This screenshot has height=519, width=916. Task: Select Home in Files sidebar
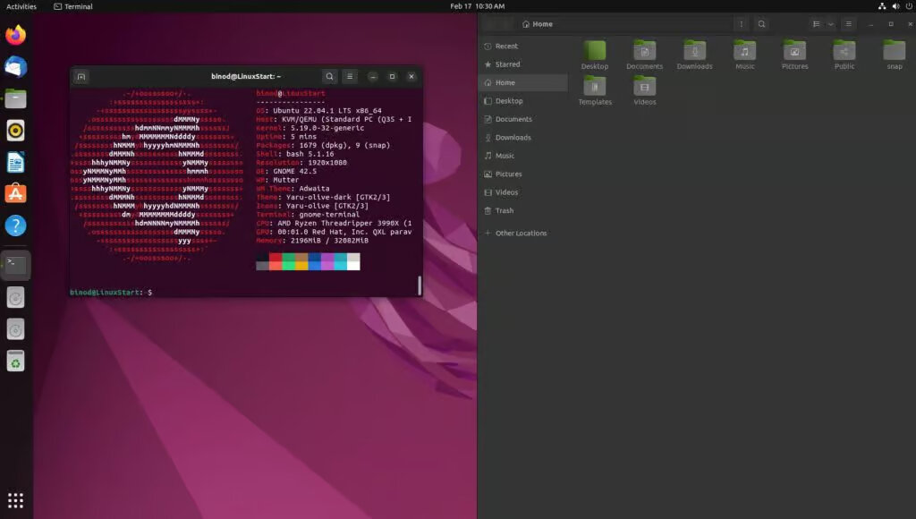pos(522,83)
